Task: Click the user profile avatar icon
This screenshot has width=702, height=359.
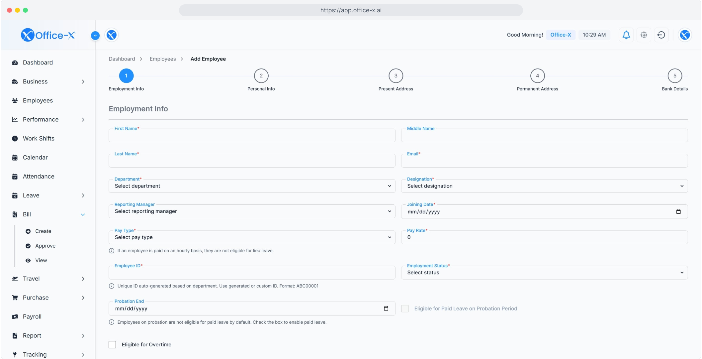Action: pos(684,35)
